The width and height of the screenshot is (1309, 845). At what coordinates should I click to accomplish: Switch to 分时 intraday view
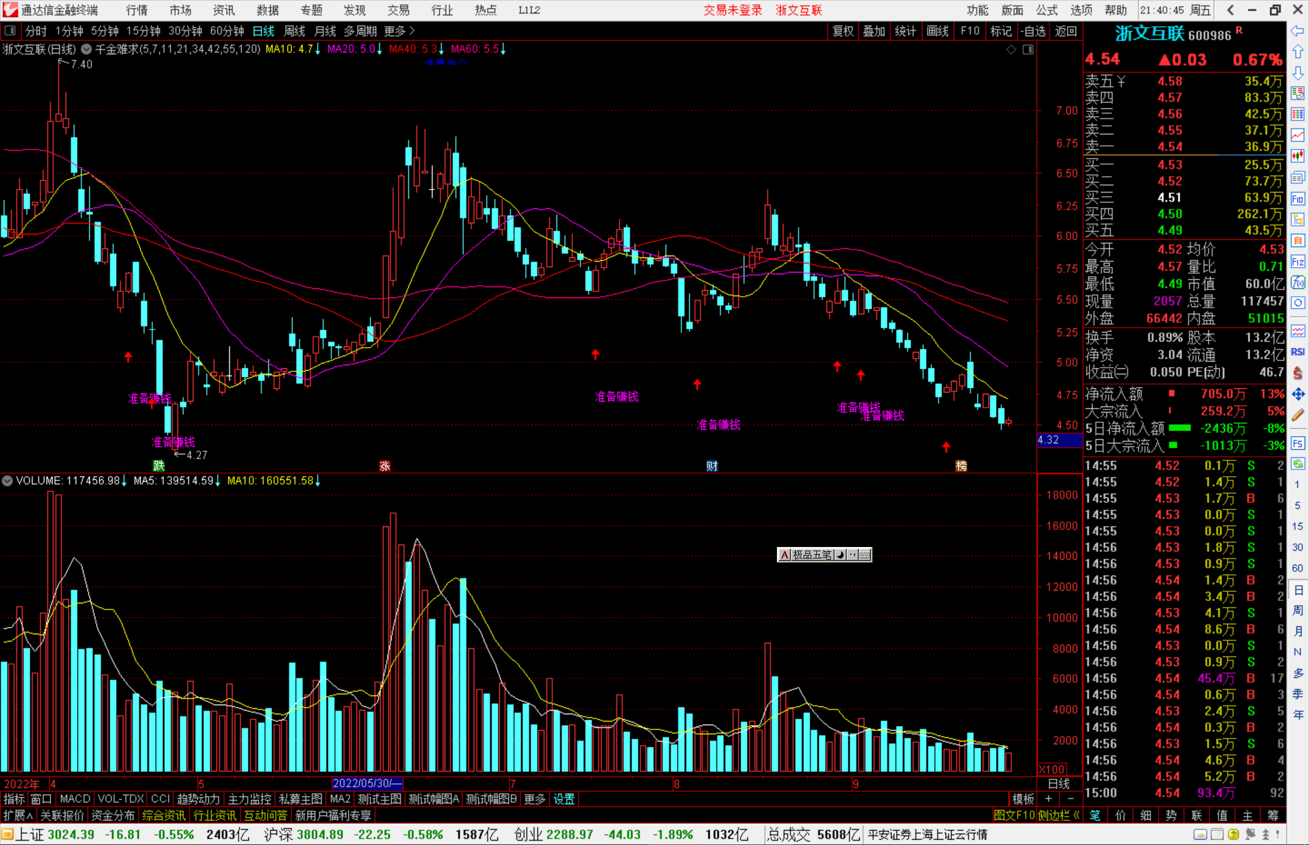click(36, 31)
